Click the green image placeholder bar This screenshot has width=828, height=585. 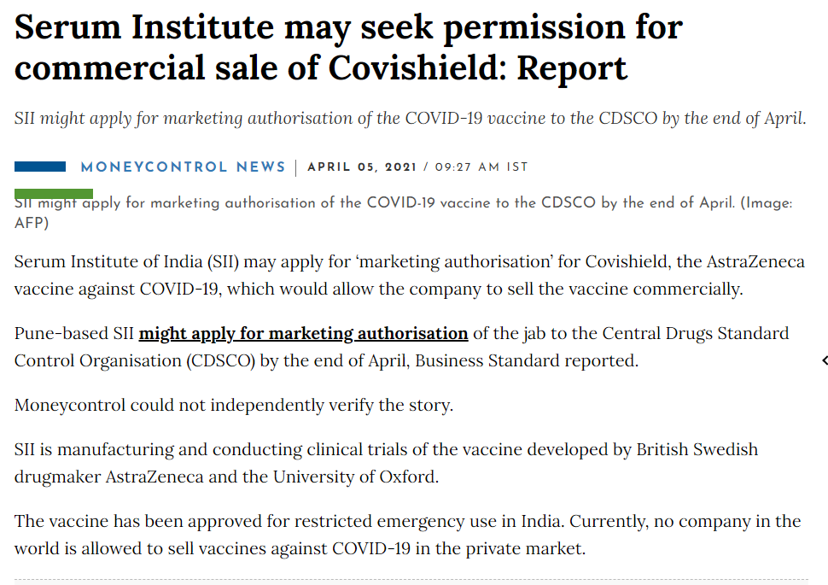pos(54,194)
